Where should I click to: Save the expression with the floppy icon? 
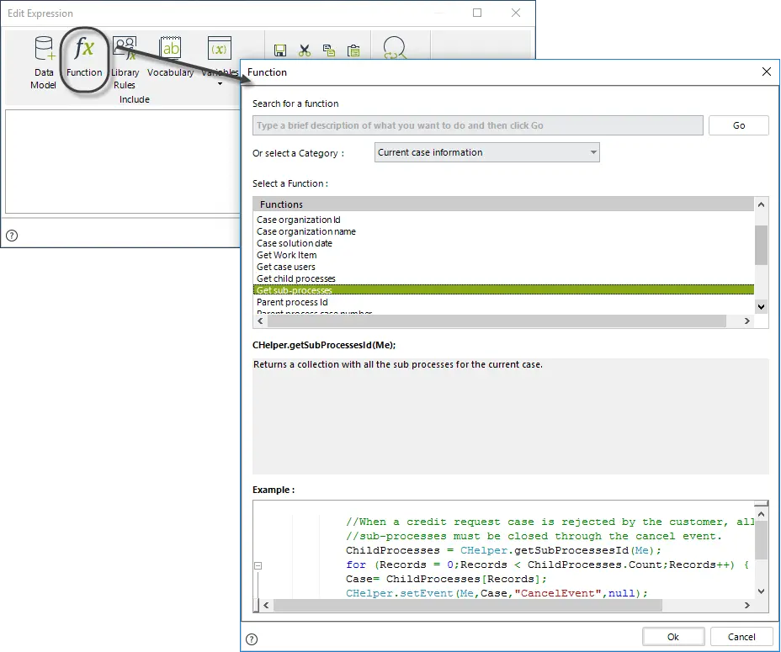click(280, 50)
